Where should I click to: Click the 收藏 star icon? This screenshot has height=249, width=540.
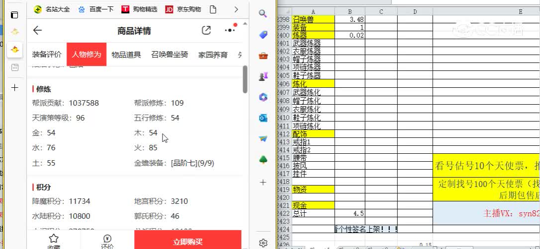click(x=53, y=239)
